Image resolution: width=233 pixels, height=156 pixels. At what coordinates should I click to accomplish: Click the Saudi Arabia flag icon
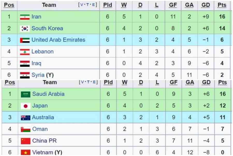click(x=26, y=94)
